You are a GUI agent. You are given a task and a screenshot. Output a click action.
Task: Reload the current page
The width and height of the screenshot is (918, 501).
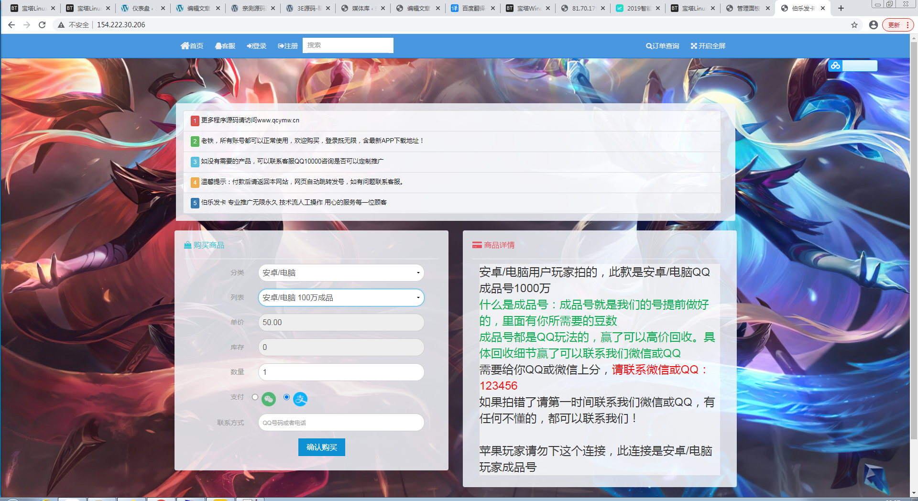pos(42,25)
